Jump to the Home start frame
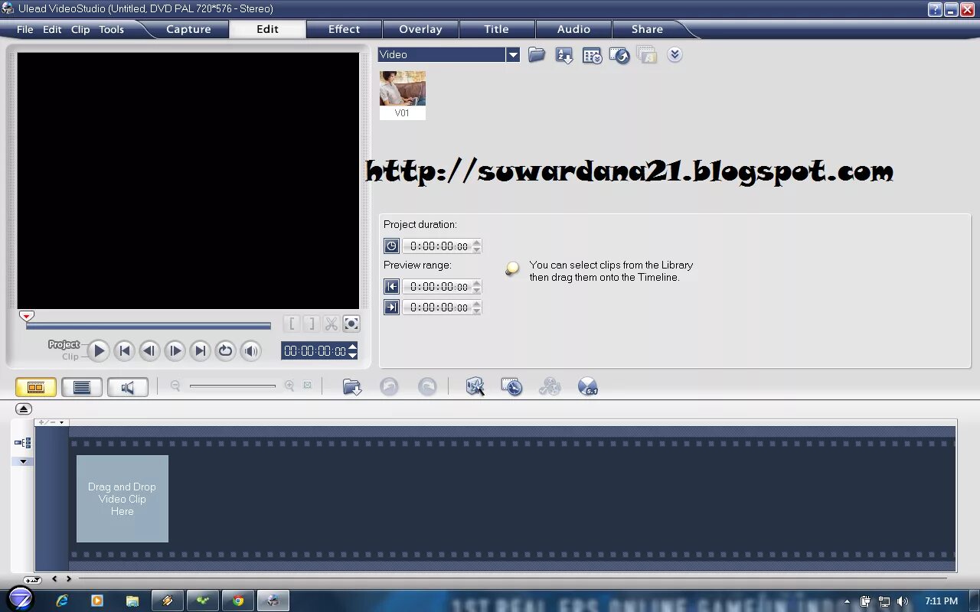The height and width of the screenshot is (612, 980). click(x=124, y=351)
